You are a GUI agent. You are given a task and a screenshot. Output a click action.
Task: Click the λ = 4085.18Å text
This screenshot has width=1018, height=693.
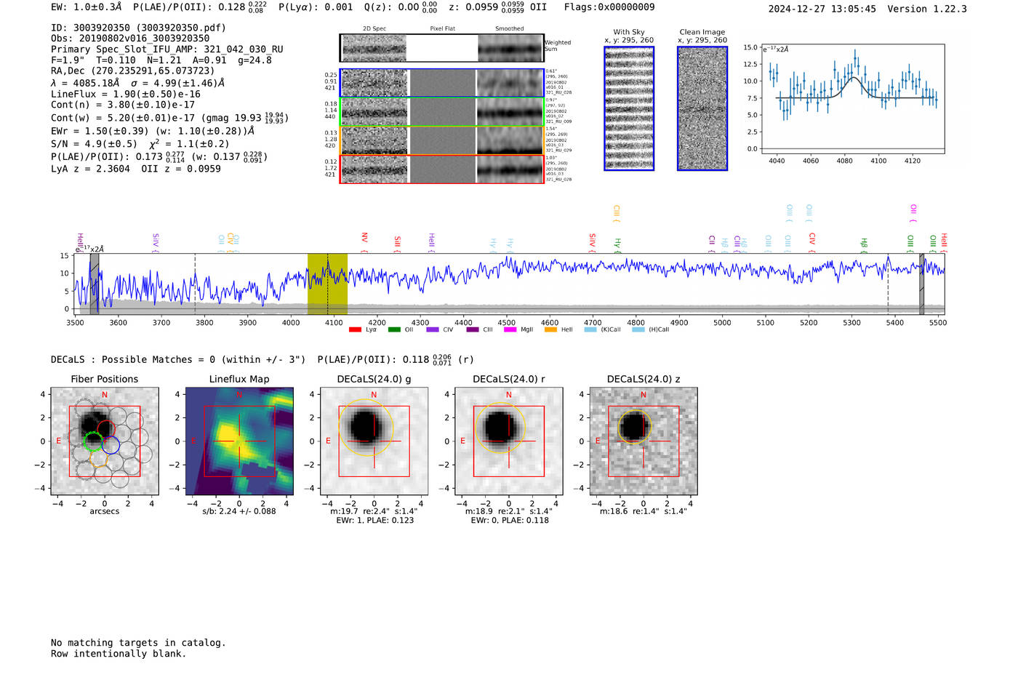(x=85, y=83)
